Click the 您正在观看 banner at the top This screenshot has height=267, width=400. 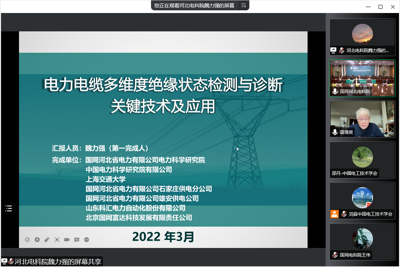193,5
